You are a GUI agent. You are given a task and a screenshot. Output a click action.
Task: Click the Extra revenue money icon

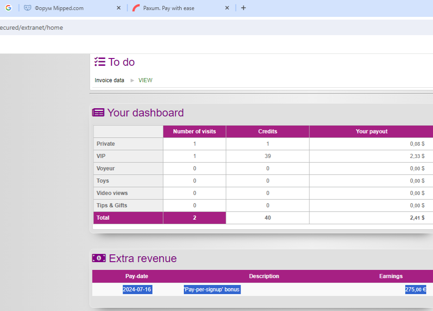click(x=99, y=258)
